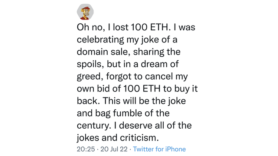
Task: Click the 20:25 tweet timestamp
Action: click(x=86, y=149)
